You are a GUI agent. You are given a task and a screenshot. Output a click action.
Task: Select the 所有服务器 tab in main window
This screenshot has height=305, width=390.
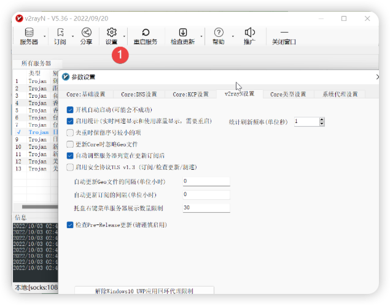[36, 63]
